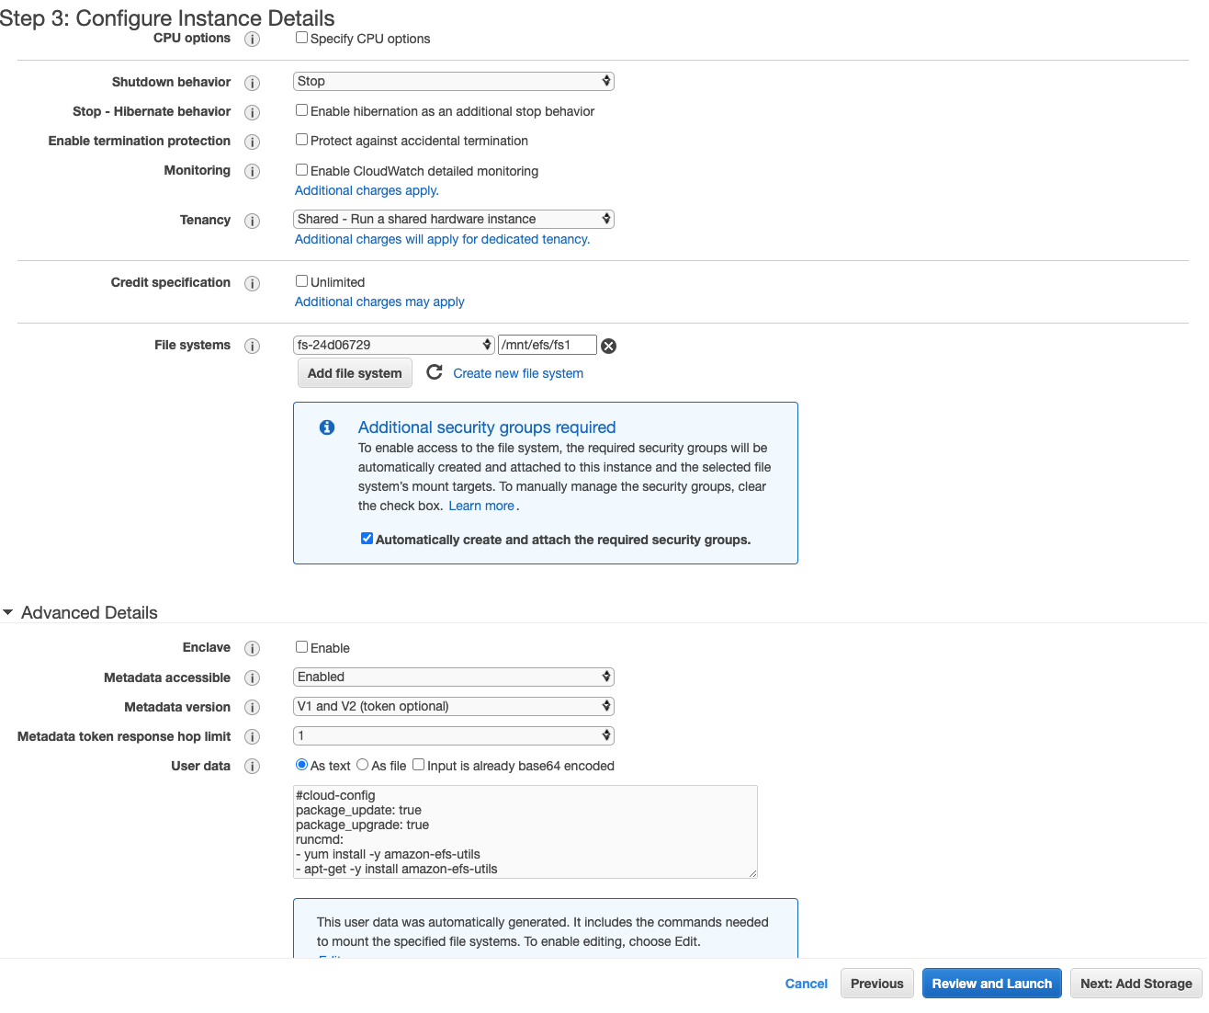The image size is (1209, 1013).
Task: Open the Learn more link
Action: tap(480, 506)
